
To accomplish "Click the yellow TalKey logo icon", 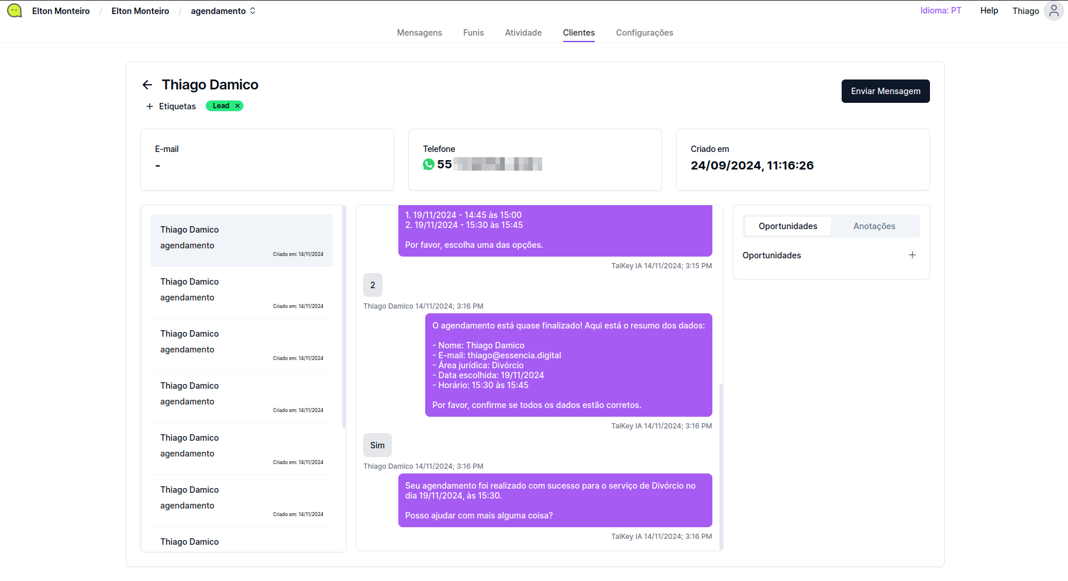I will coord(15,11).
